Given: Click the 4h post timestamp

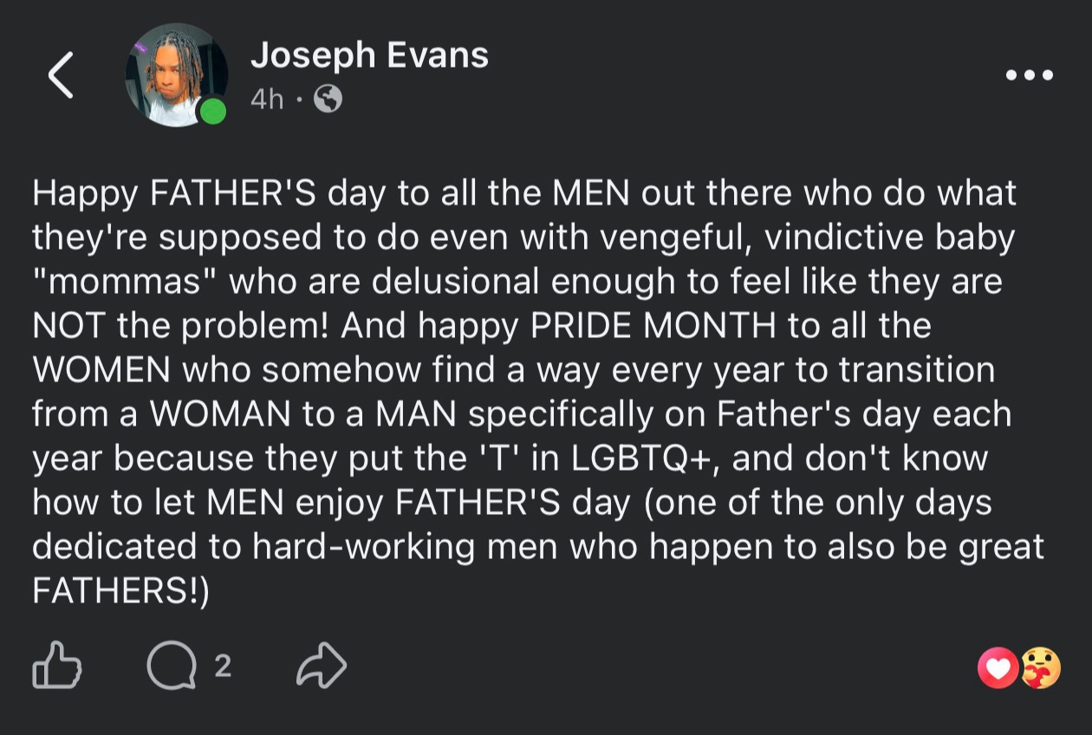Looking at the screenshot, I should click(x=267, y=100).
